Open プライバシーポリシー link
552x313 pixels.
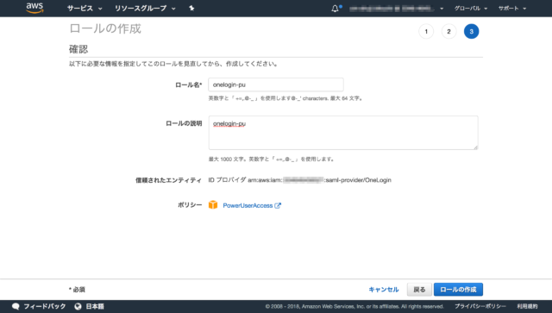click(x=480, y=306)
